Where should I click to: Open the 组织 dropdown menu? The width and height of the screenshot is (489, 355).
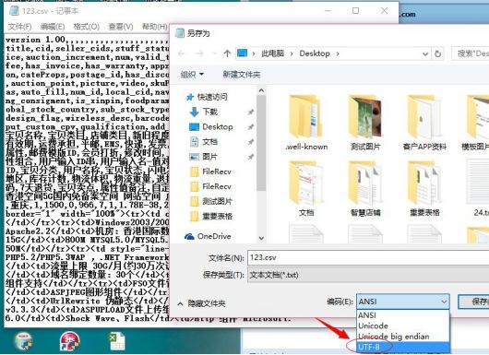pyautogui.click(x=192, y=74)
